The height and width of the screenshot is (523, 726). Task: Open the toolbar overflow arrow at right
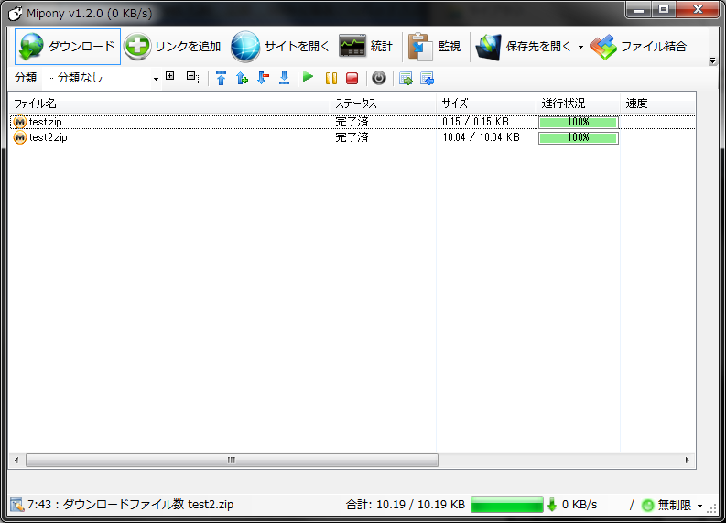712,60
